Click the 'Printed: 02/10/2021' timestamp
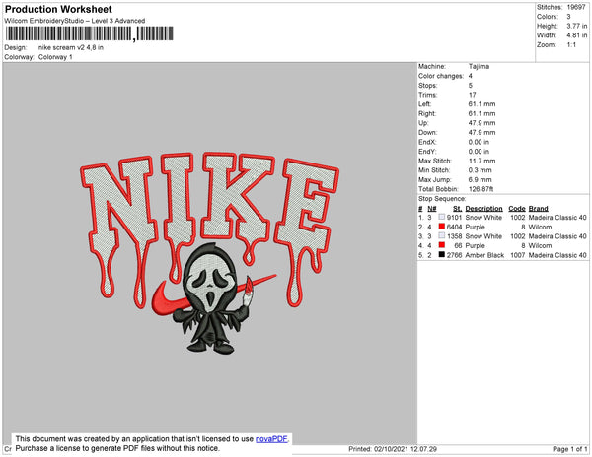Screen dimensions: 592x457 coord(393,449)
